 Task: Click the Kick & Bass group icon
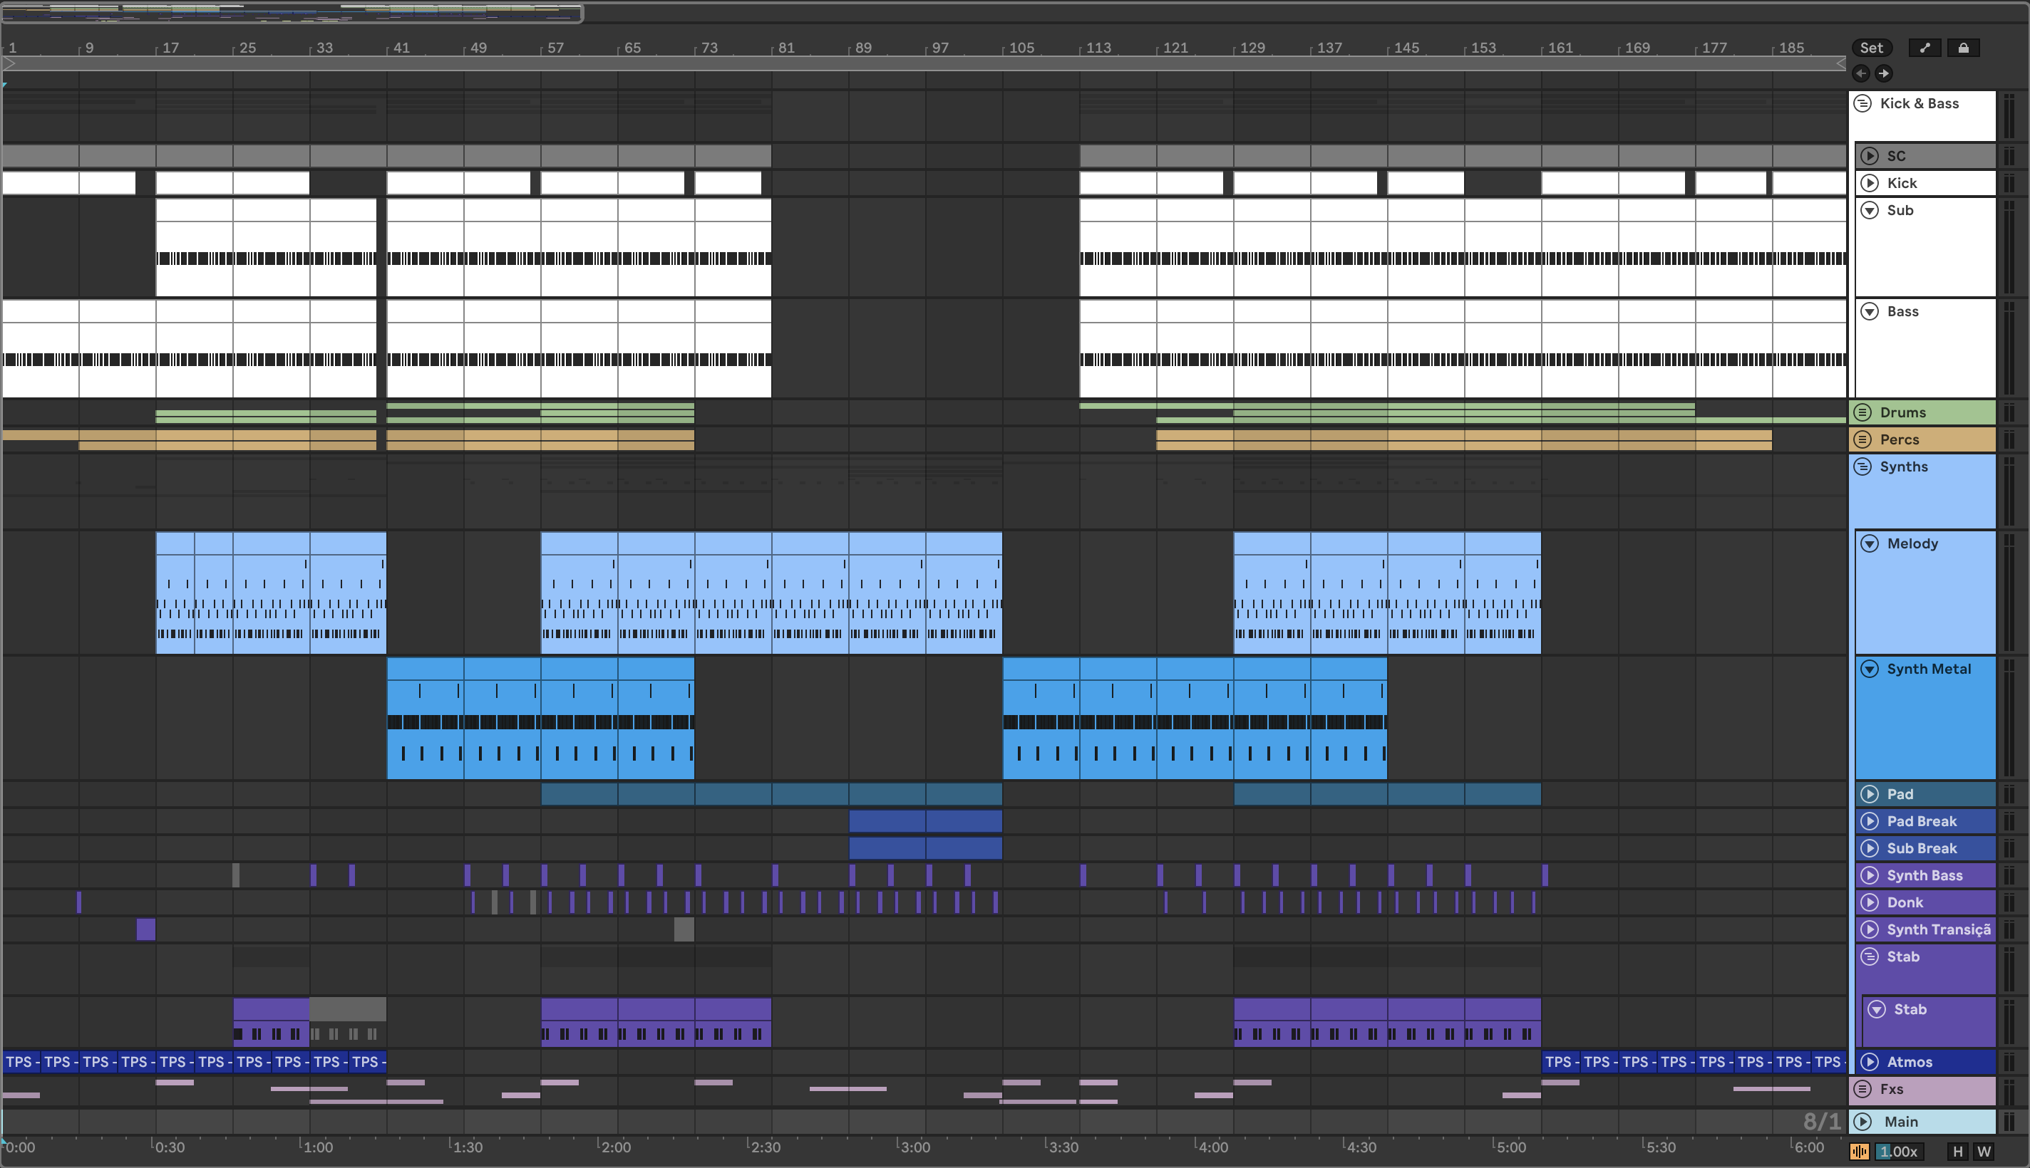pos(1863,103)
